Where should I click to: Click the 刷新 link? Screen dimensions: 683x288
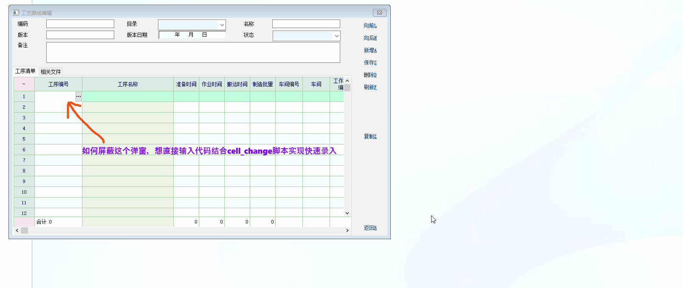coord(370,87)
